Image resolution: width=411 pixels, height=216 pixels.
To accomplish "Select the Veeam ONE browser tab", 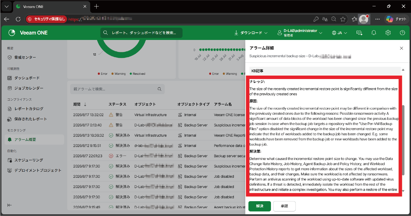I will click(x=51, y=6).
